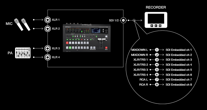The width and height of the screenshot is (207, 110).
Task: Click the microphones icon beside MIC
Action: [x=22, y=25]
